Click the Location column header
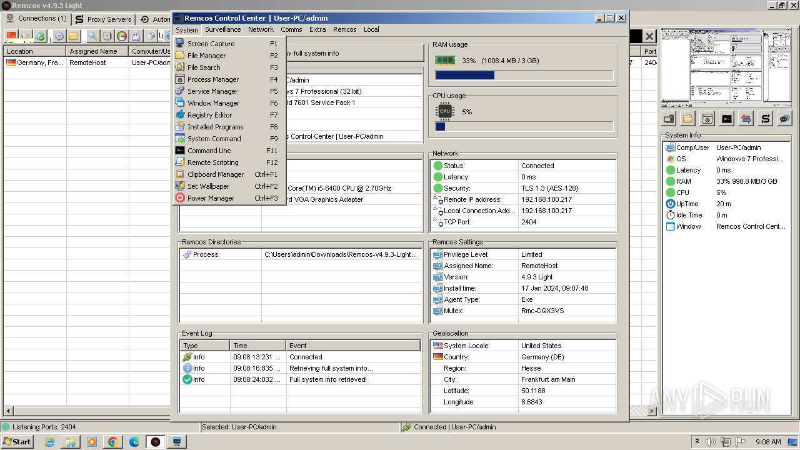Viewport: 800px width, 450px height. [35, 51]
